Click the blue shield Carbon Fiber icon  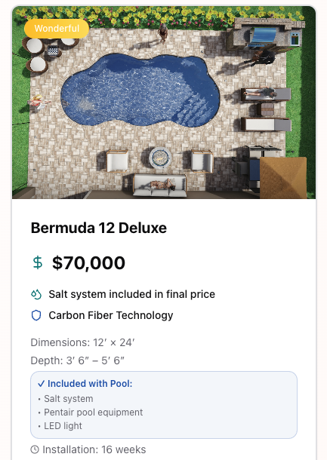[36, 315]
